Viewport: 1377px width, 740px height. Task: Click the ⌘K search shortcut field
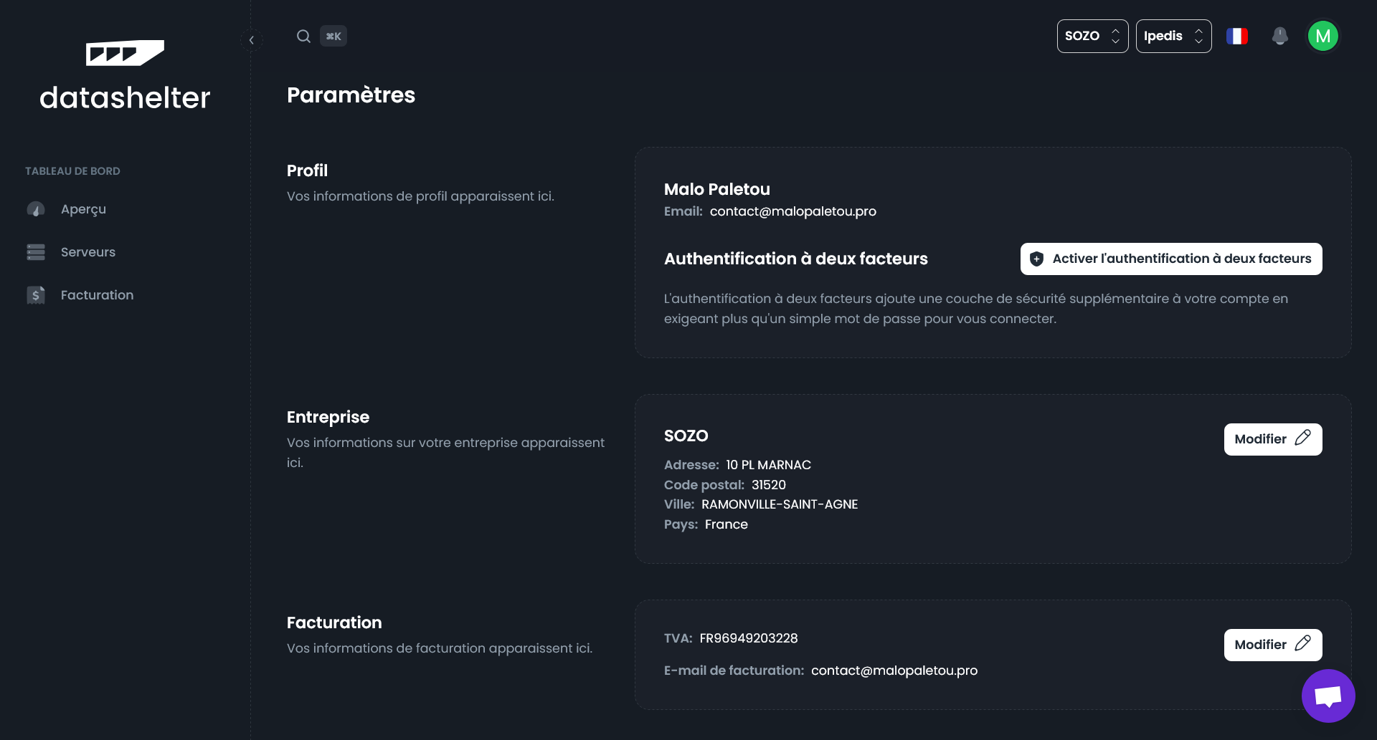tap(333, 36)
